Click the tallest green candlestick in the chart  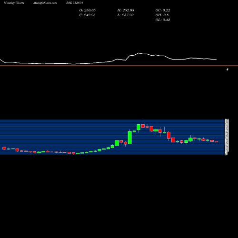click(x=130, y=138)
